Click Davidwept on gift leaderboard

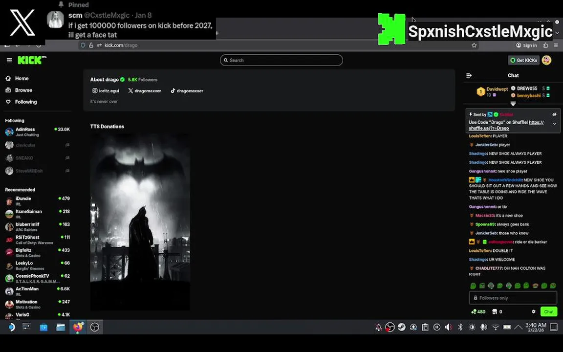(497, 89)
